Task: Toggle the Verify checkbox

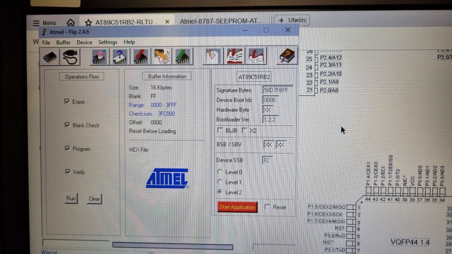Action: 67,172
